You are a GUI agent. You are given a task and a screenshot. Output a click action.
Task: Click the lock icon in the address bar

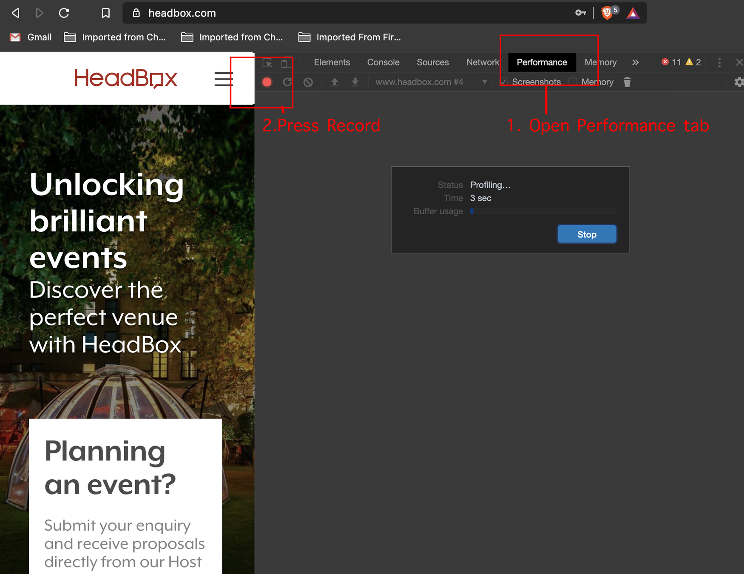tap(136, 13)
